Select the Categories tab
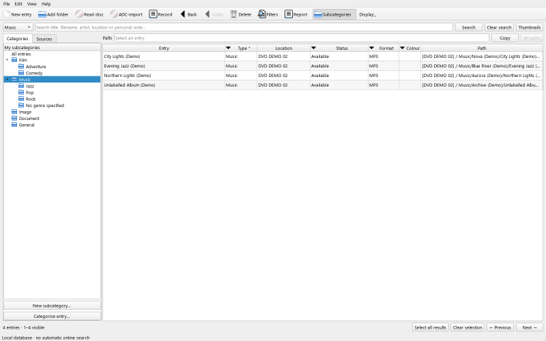 pyautogui.click(x=18, y=38)
